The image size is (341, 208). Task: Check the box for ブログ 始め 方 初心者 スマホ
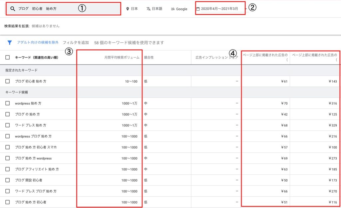click(x=8, y=147)
